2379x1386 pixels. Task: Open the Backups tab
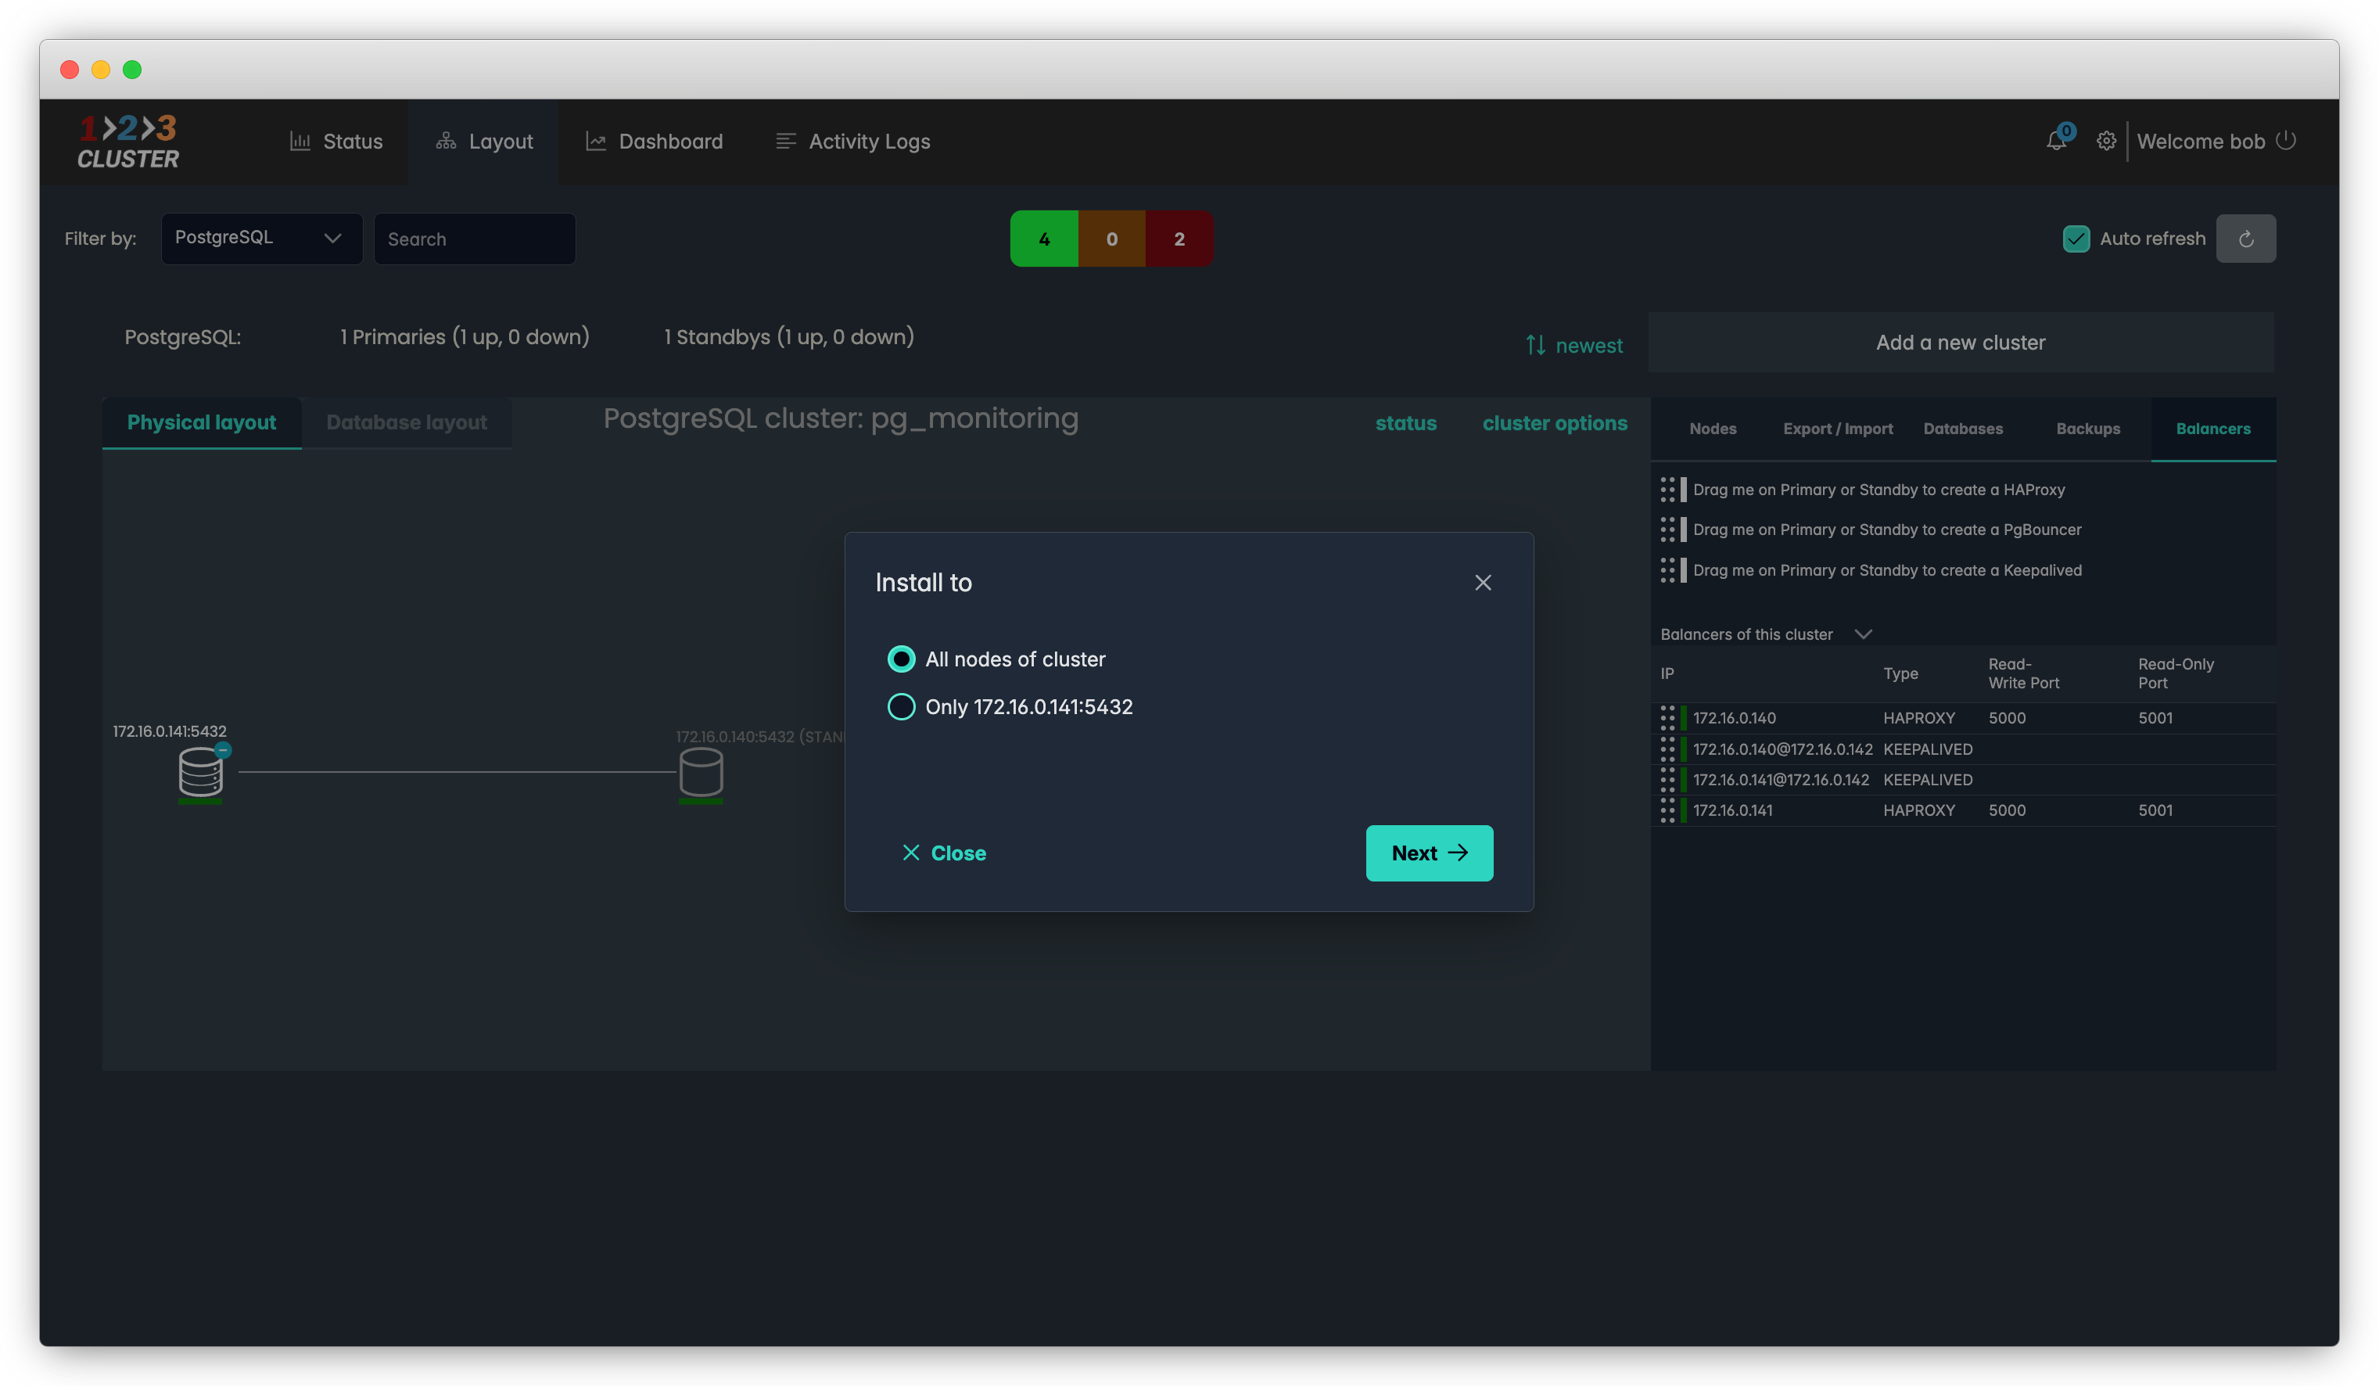(2087, 429)
